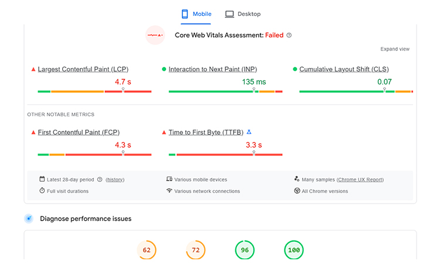The height and width of the screenshot is (264, 440).
Task: Switch to the Desktop tab
Action: point(243,14)
